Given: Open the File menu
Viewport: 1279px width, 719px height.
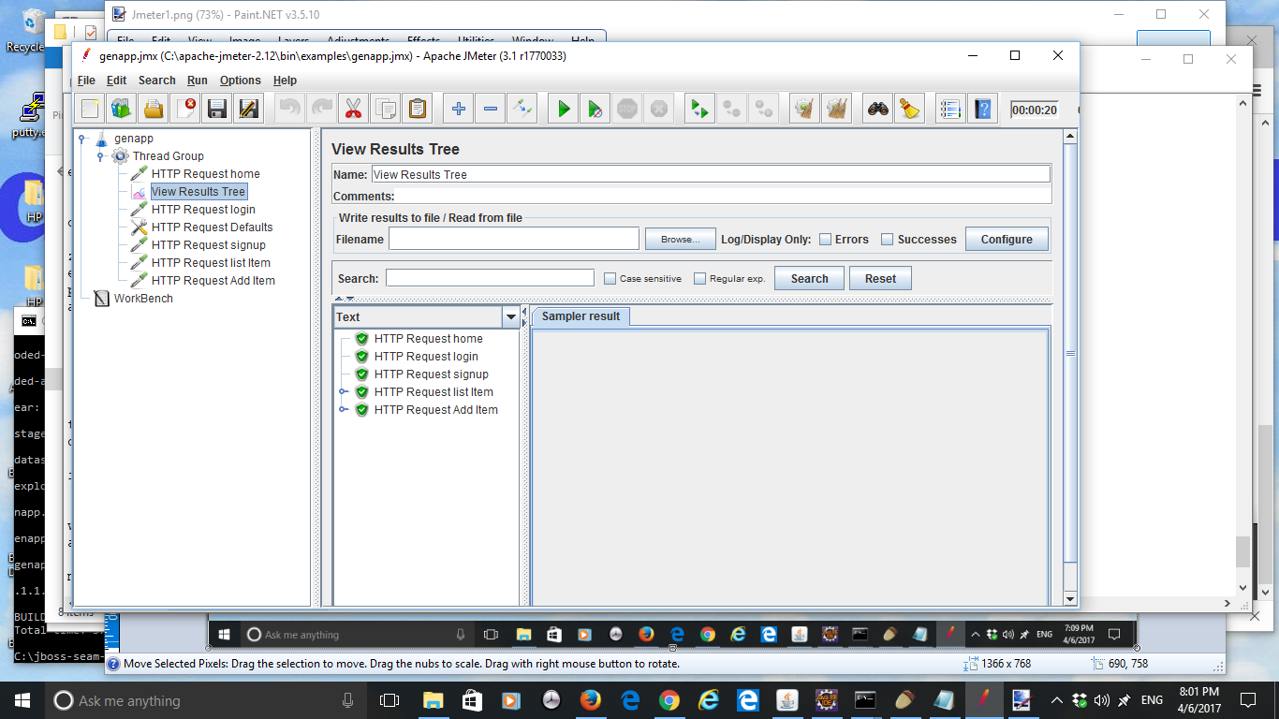Looking at the screenshot, I should click(86, 81).
